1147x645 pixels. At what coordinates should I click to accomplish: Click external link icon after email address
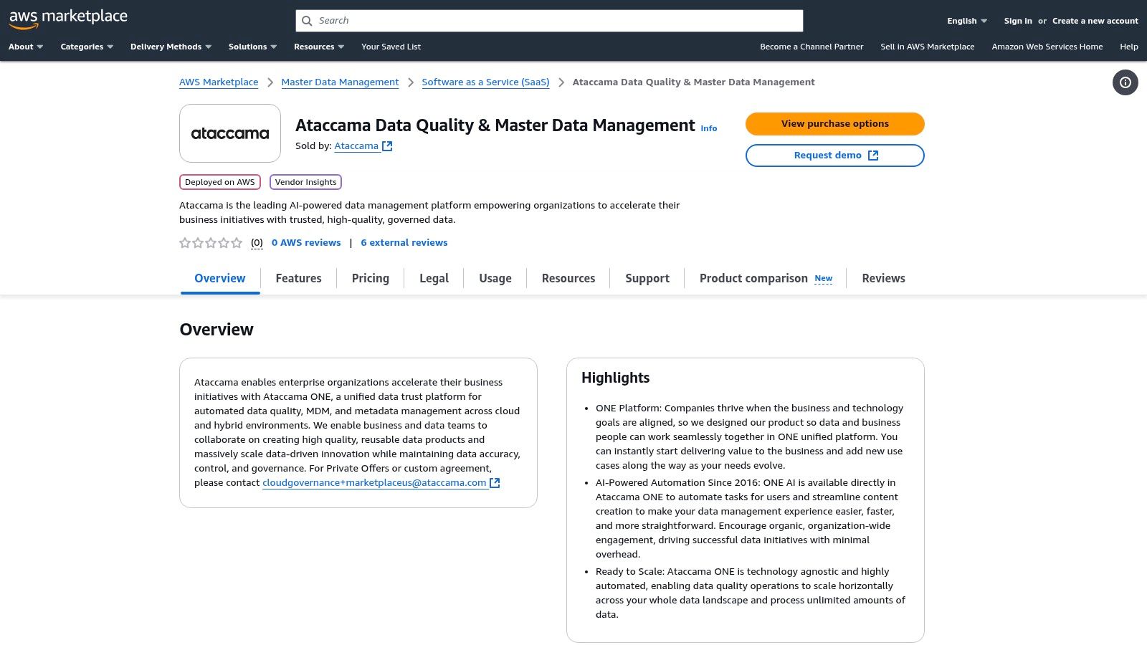pyautogui.click(x=495, y=483)
